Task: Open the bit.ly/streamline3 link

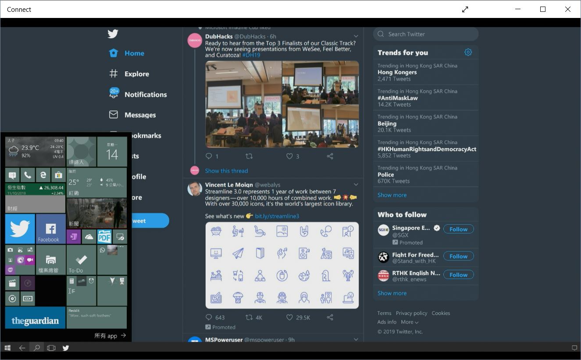Action: 277,216
